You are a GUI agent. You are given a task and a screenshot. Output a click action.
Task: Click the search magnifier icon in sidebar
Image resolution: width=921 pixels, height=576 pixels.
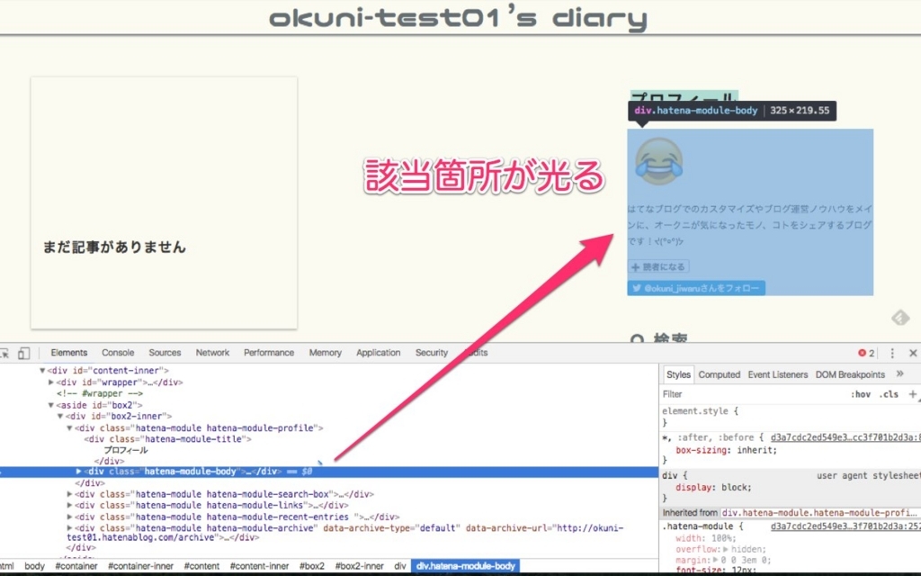coord(637,339)
